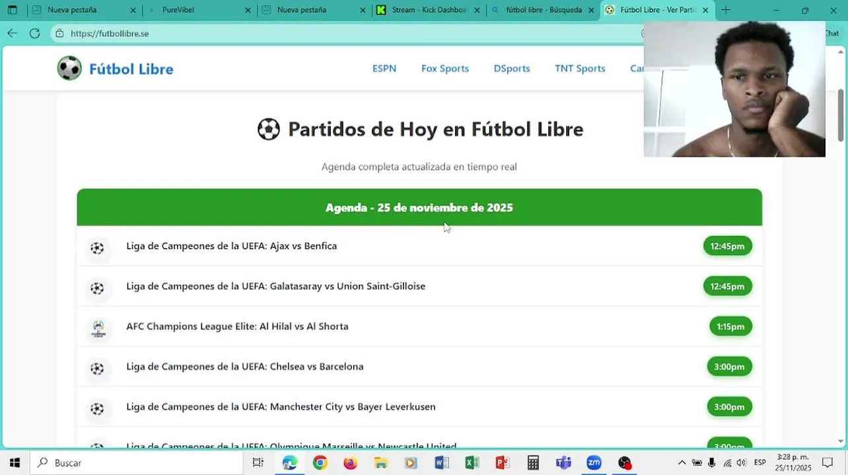Click 3:00pm time badge for Manchester City match
The image size is (848, 475).
[729, 407]
